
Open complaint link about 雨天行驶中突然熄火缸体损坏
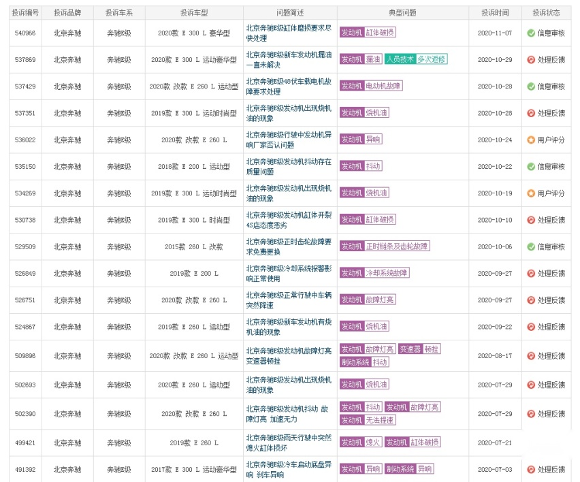(289, 443)
